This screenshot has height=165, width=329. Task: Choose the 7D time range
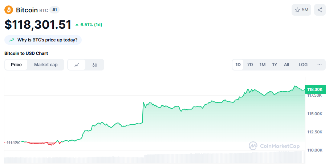tap(250, 65)
